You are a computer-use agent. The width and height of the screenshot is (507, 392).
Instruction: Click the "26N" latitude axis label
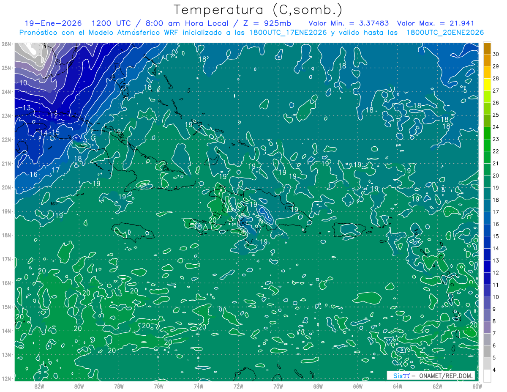click(x=6, y=44)
